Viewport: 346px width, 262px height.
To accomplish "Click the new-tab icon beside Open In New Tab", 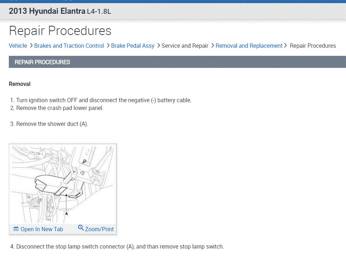I will [16, 229].
